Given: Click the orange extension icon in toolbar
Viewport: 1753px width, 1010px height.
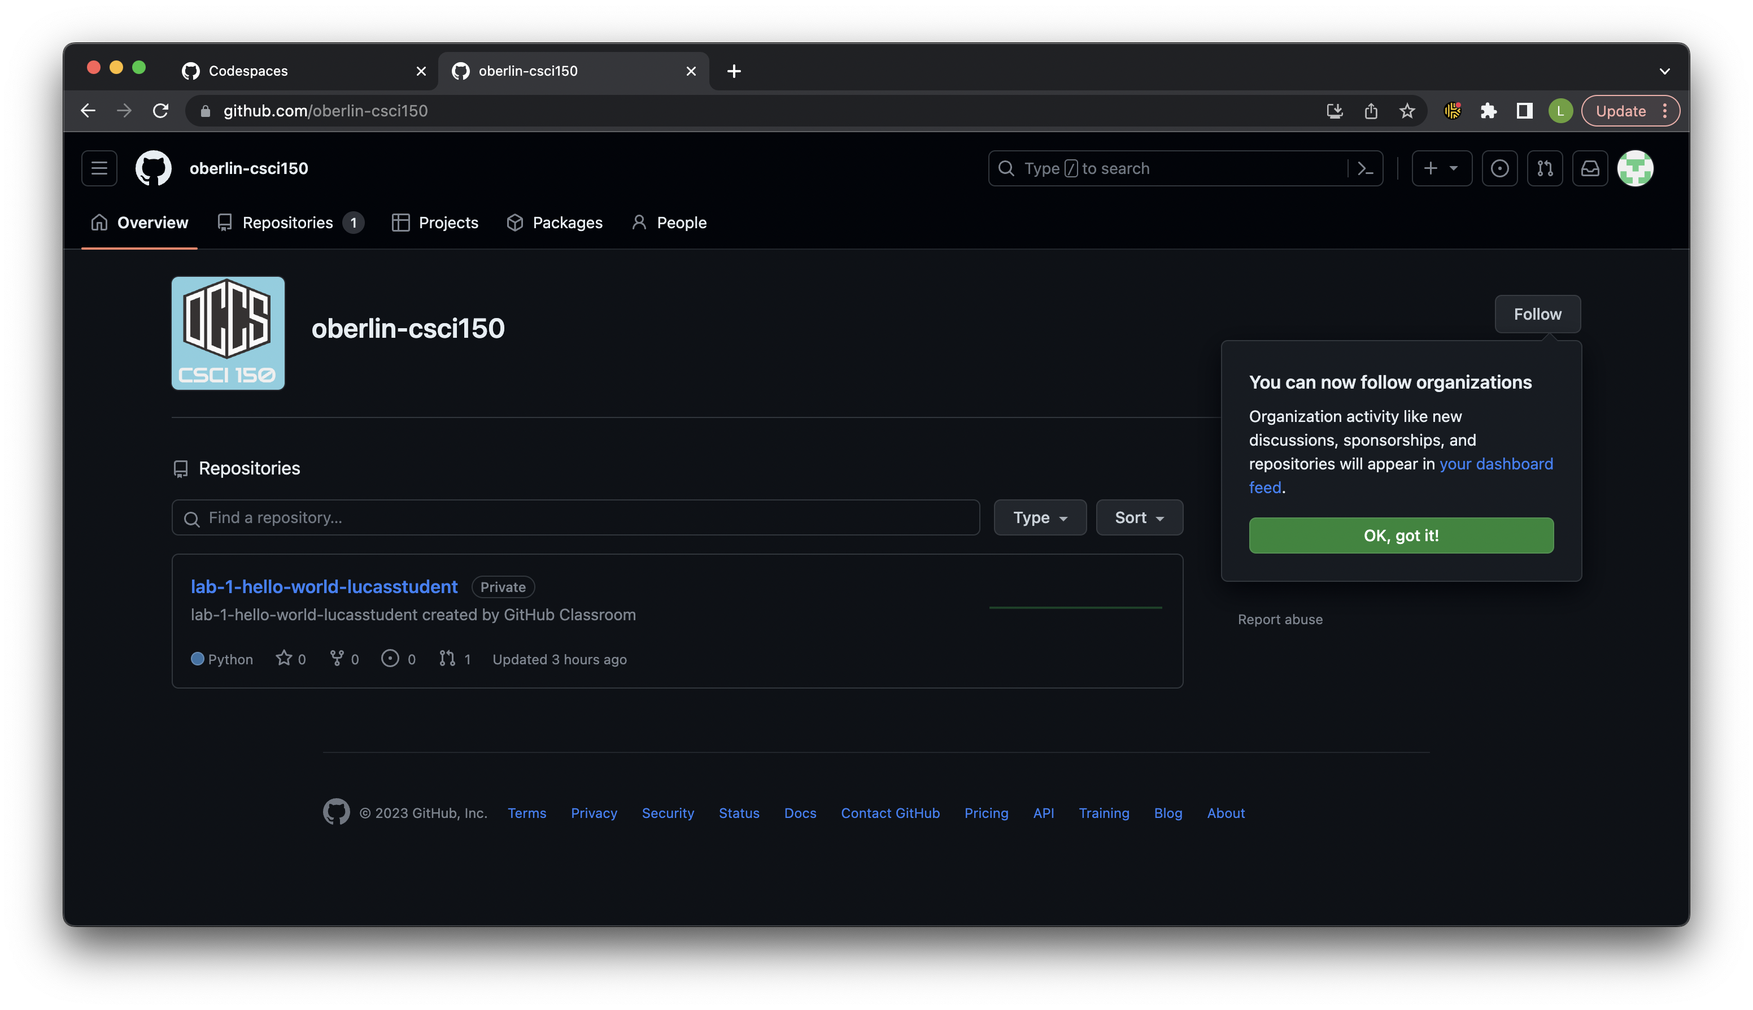Looking at the screenshot, I should (x=1452, y=111).
